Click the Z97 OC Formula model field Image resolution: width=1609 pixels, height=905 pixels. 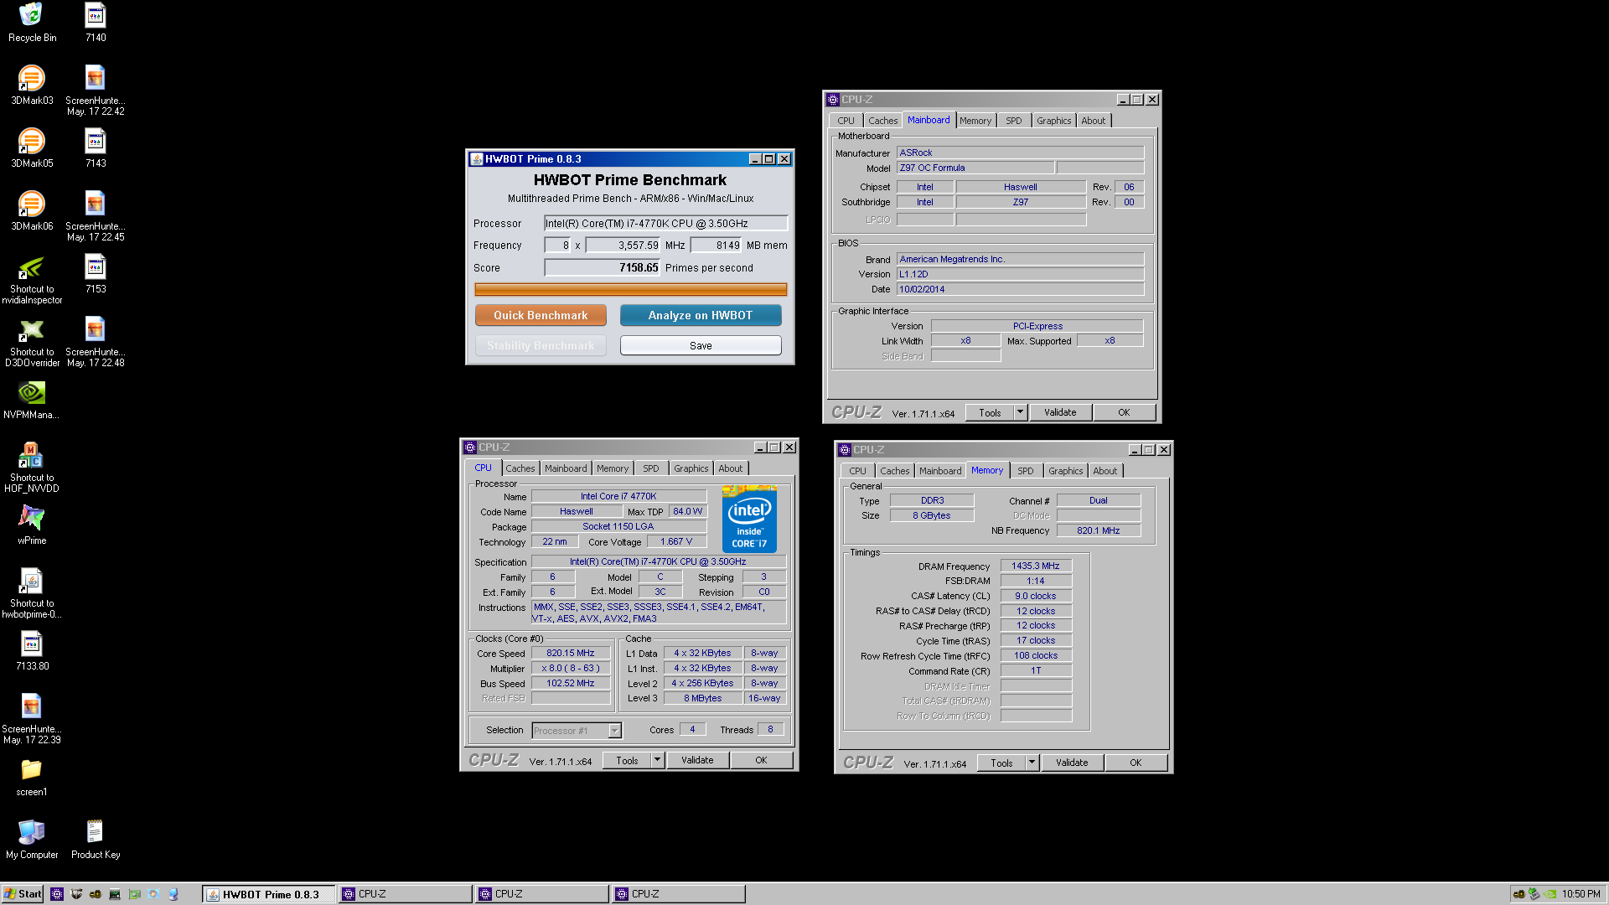coord(975,168)
